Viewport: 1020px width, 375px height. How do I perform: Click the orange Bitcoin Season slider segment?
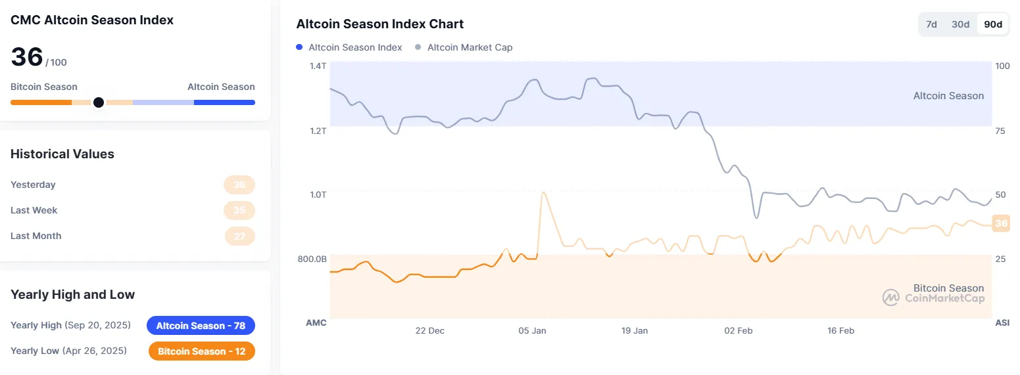pyautogui.click(x=41, y=102)
